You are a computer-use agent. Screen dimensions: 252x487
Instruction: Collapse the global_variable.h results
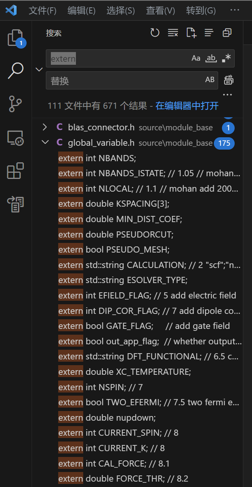pos(45,143)
